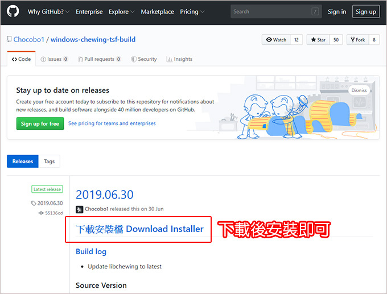Open the 2019.06.30 tag link in sidebar
The height and width of the screenshot is (294, 387).
(x=47, y=203)
